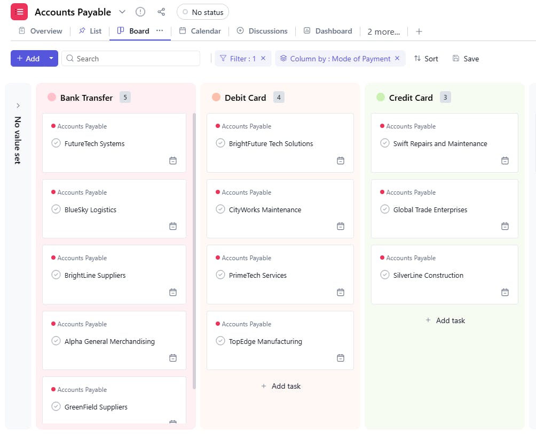Click the plus icon to add a view
536x434 pixels.
tap(419, 31)
